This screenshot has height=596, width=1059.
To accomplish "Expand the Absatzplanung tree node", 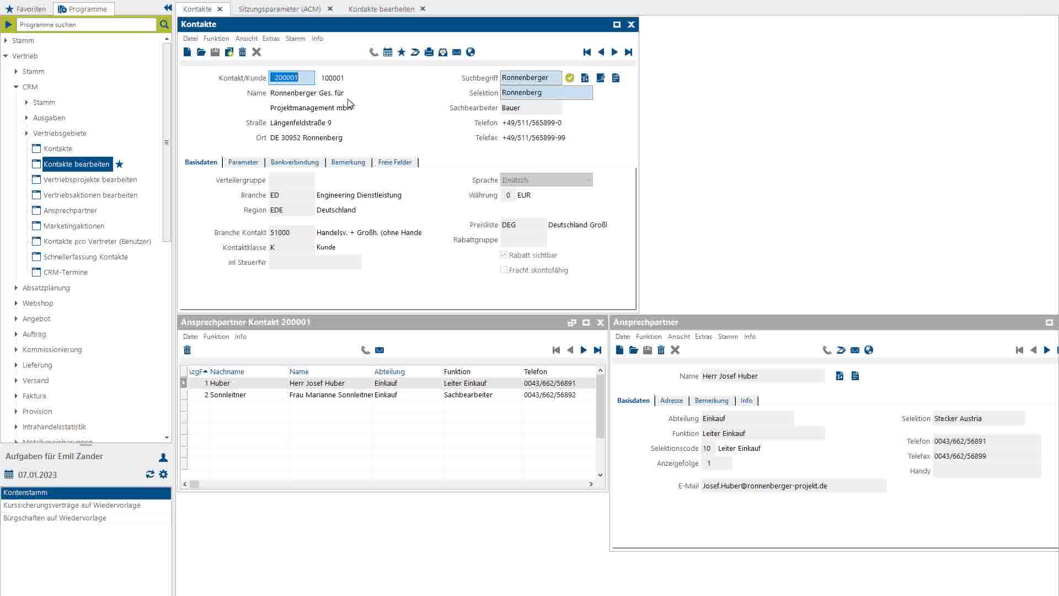I will (16, 288).
